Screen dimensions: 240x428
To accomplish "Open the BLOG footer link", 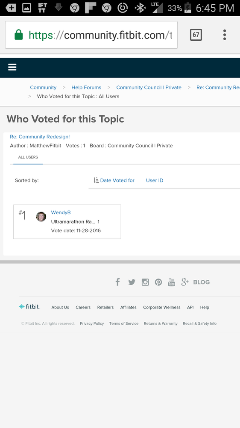I will click(202, 282).
